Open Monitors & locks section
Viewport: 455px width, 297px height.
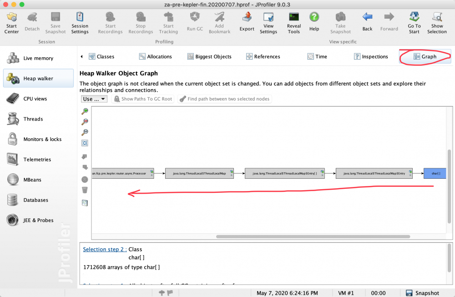coord(38,139)
